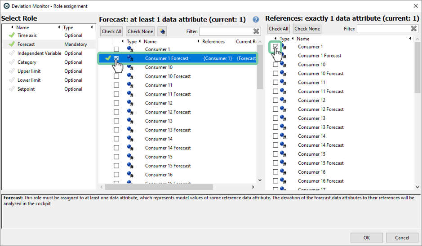
Task: Click type icon of Consumer 11 in Forecast list
Action: 130,85
